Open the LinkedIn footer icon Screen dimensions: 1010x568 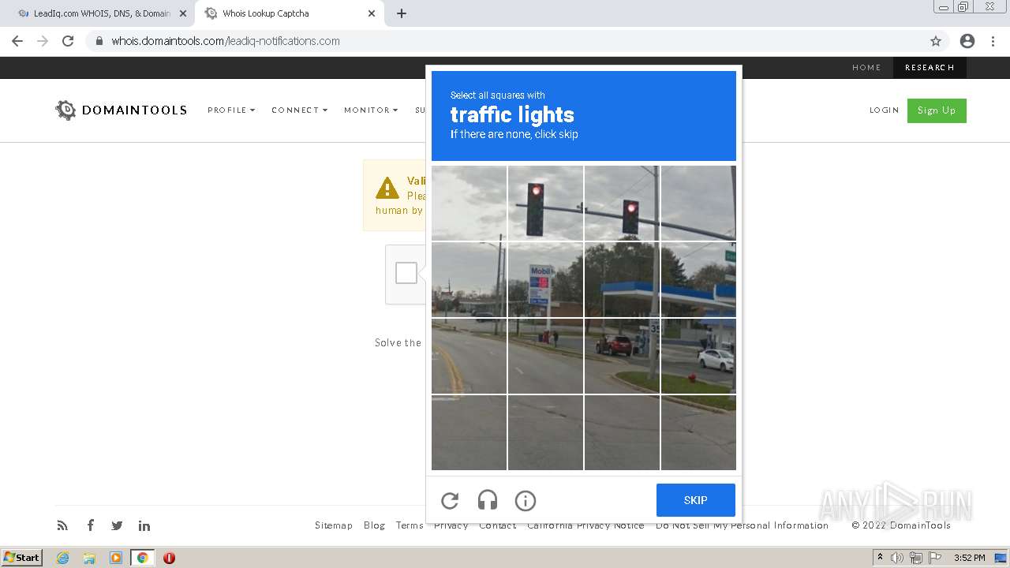tap(144, 525)
